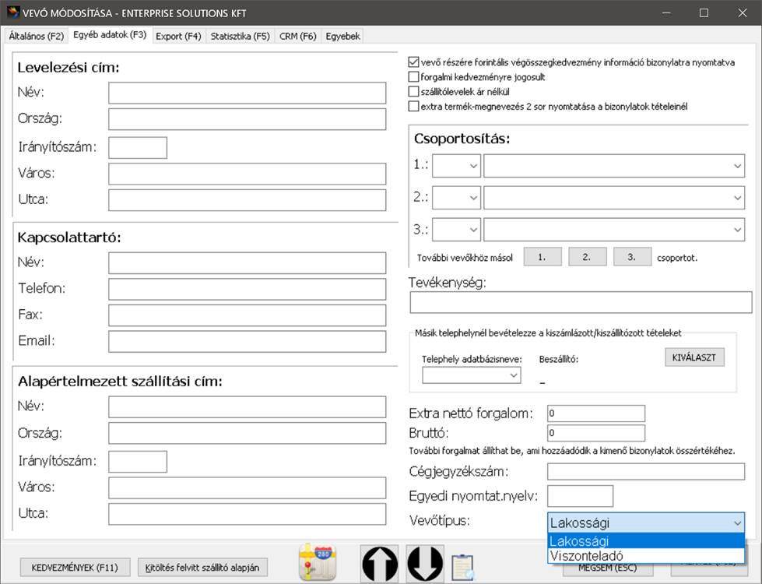Focus the Levelezési cím Név field
This screenshot has height=584, width=762.
coord(247,93)
